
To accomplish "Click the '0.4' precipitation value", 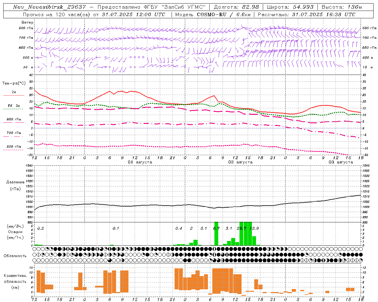I will click(x=179, y=229).
